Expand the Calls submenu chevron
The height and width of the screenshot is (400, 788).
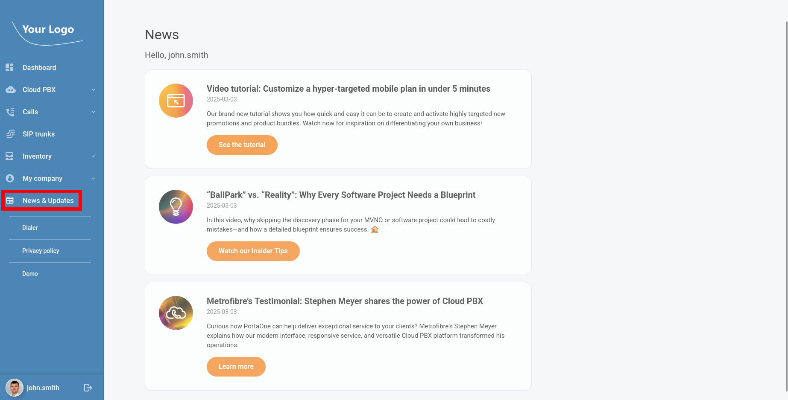coord(93,112)
